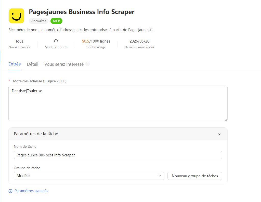Open the Détail tab

[x=33, y=64]
